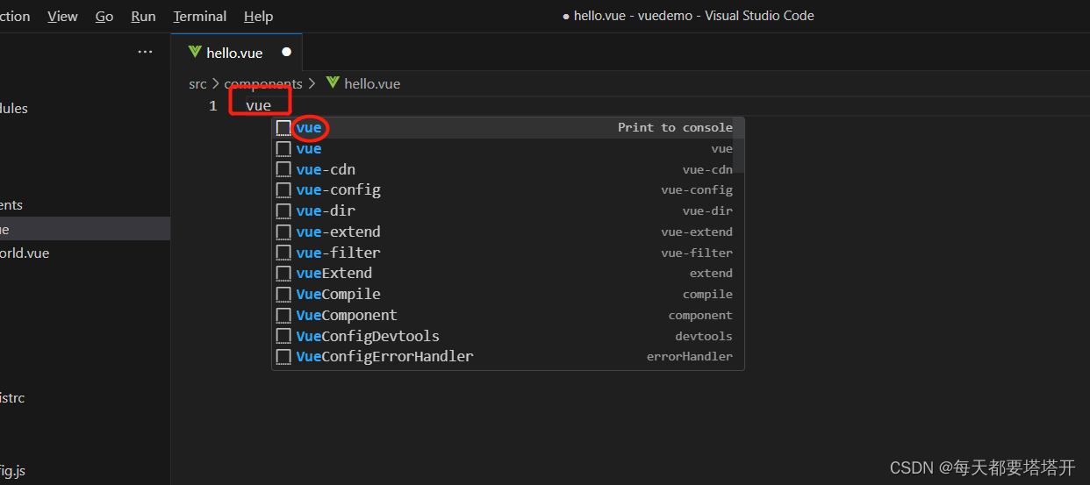Click the Vue logo icon on hello.vue tab
The width and height of the screenshot is (1090, 485).
click(195, 53)
